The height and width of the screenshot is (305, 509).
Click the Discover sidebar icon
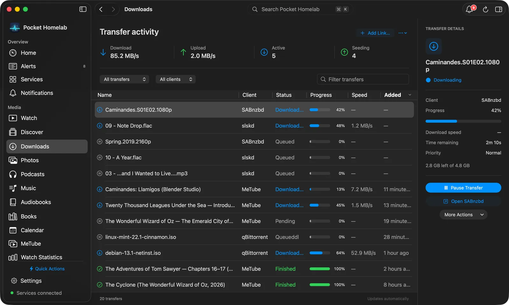(13, 132)
